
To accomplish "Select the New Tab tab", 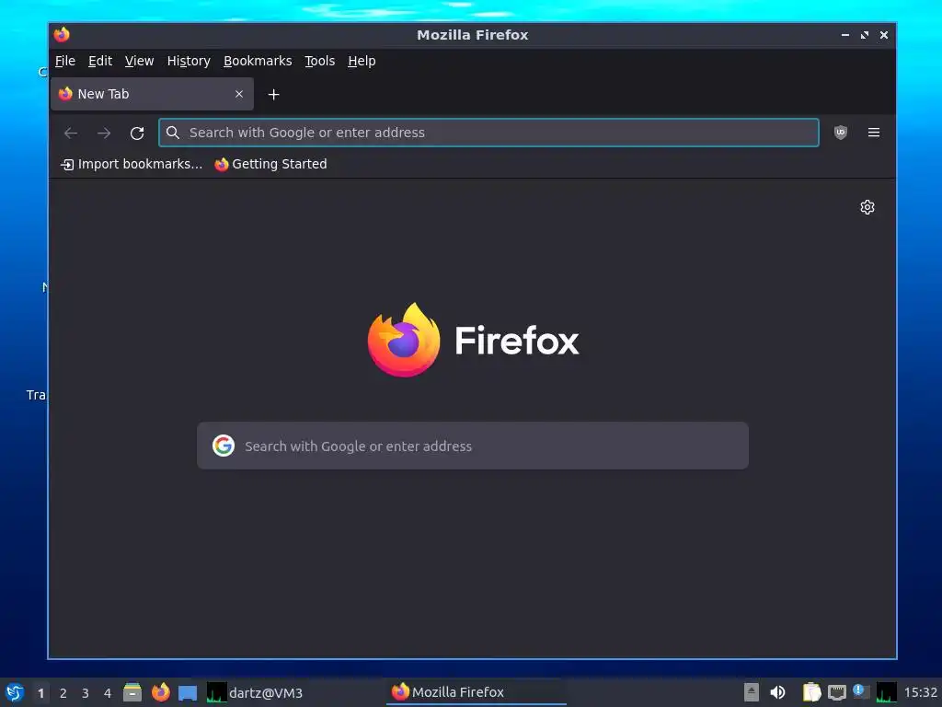I will tap(152, 94).
